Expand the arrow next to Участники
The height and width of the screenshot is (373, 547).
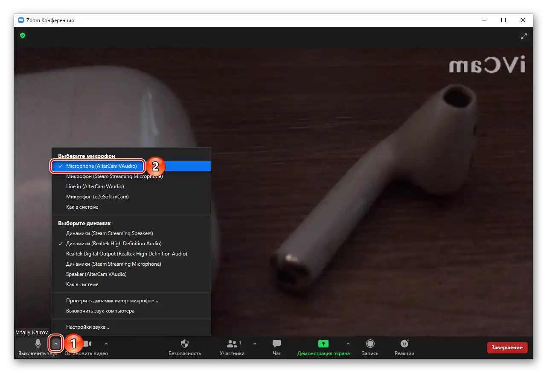[x=255, y=344]
